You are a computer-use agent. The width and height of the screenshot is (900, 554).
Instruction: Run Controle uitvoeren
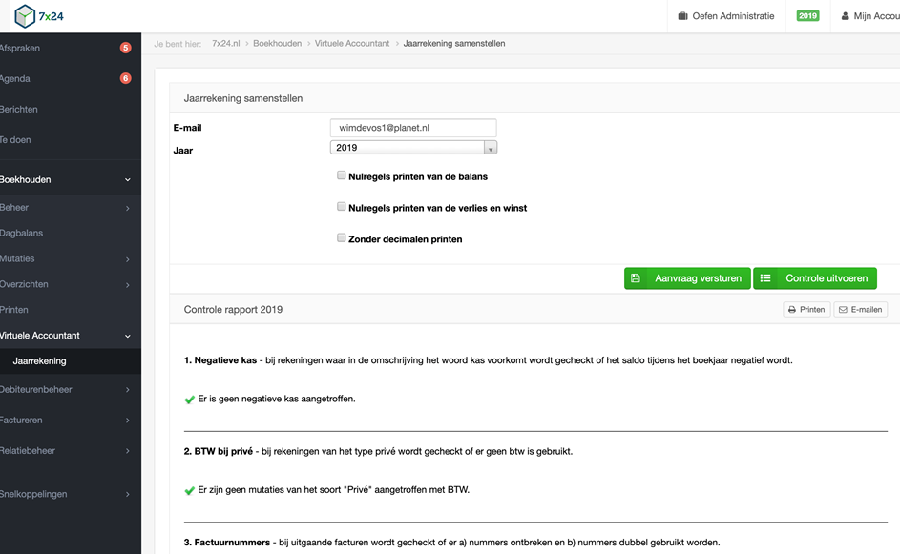(815, 278)
